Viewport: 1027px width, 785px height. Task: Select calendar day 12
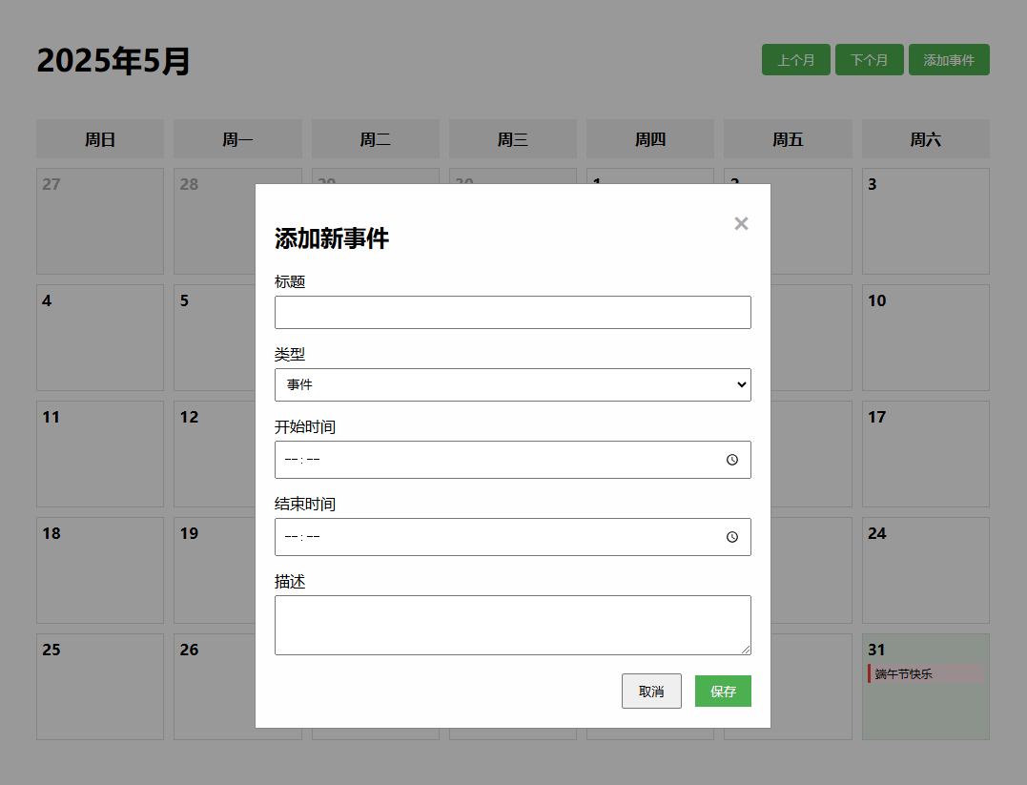[215, 454]
